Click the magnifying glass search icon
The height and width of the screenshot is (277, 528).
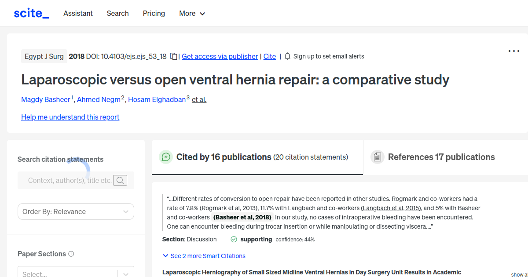click(120, 180)
